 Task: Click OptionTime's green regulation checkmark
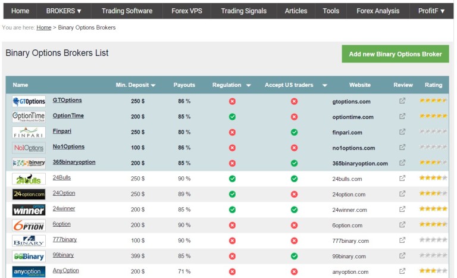[232, 117]
